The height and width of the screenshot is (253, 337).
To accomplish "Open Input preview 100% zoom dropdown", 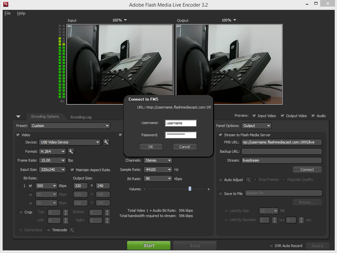I will [120, 20].
